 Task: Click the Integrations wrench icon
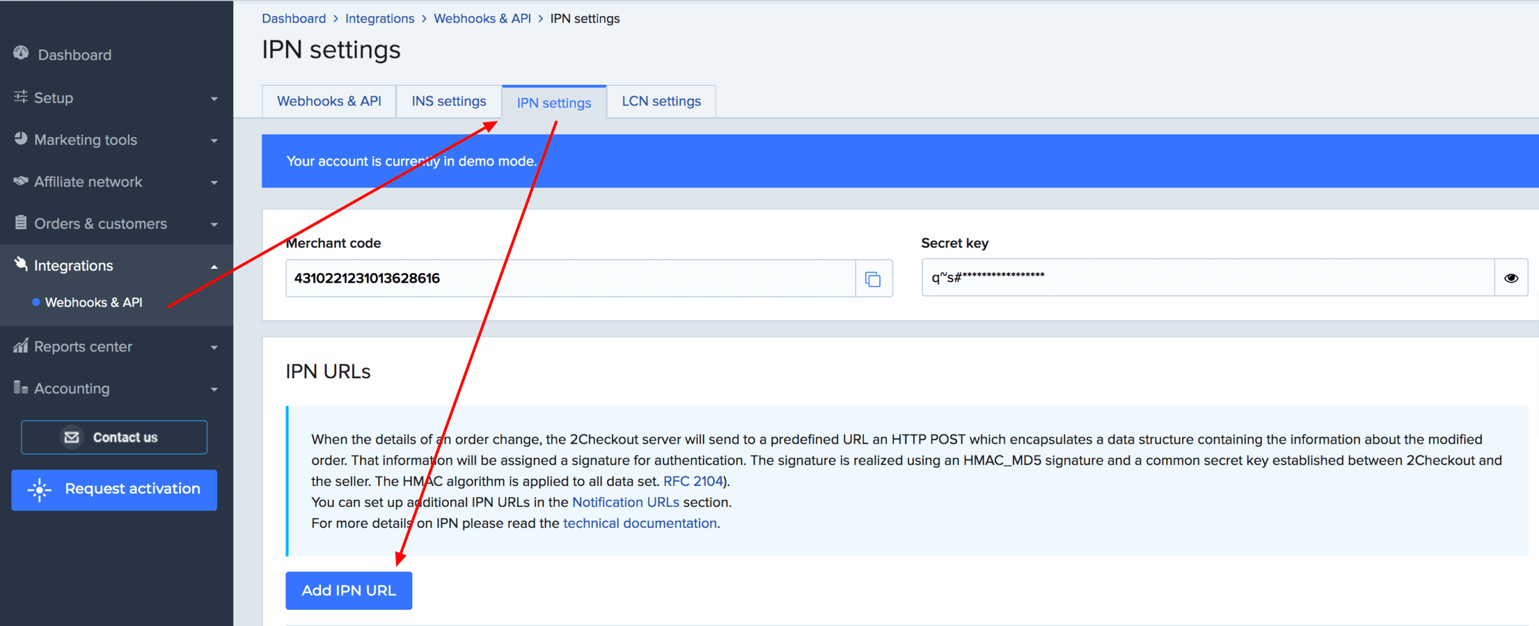(20, 263)
